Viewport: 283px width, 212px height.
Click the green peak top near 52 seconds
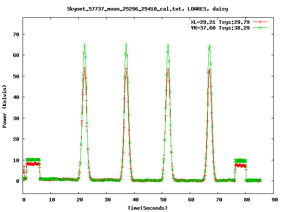pos(168,45)
